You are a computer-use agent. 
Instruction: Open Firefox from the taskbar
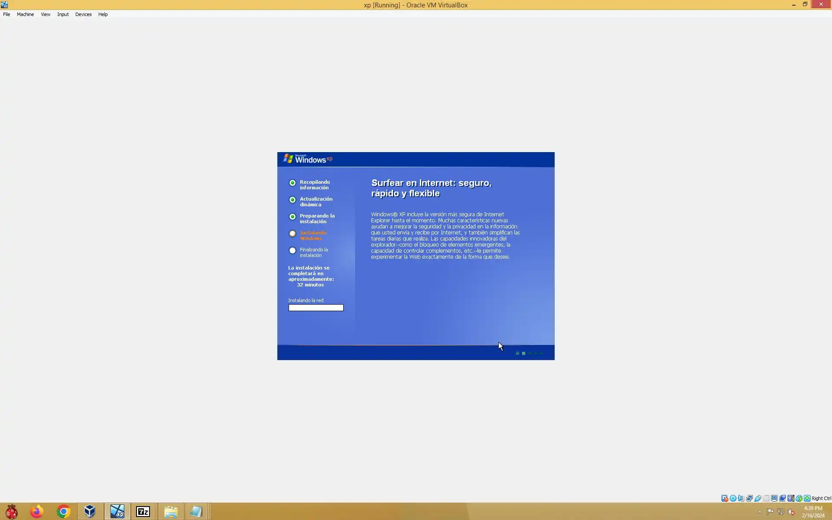coord(37,512)
